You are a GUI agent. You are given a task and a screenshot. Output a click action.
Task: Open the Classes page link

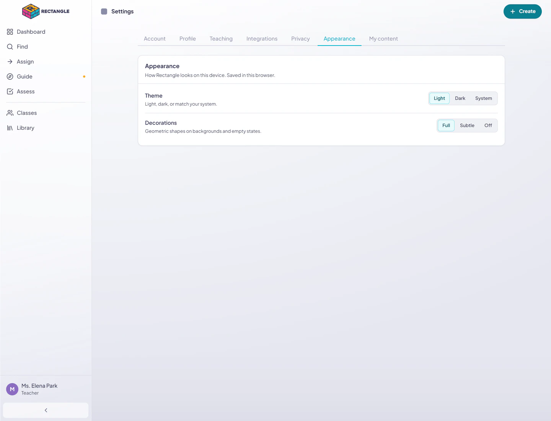coord(46,113)
